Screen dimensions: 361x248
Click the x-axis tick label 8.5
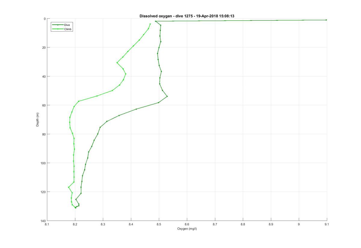pyautogui.click(x=159, y=224)
